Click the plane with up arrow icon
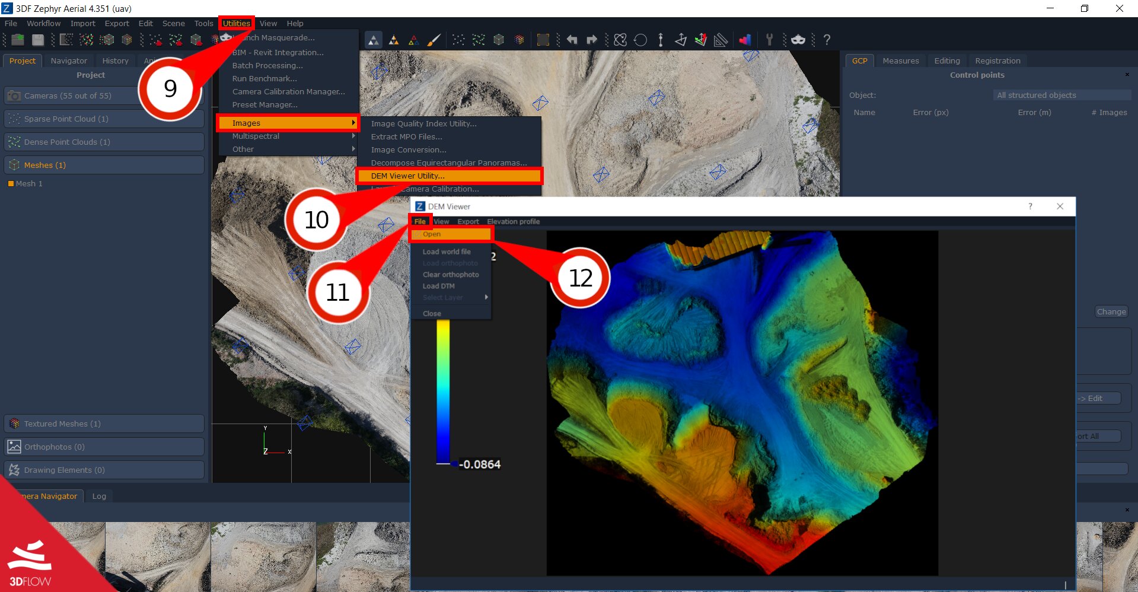The image size is (1138, 592). 681,40
